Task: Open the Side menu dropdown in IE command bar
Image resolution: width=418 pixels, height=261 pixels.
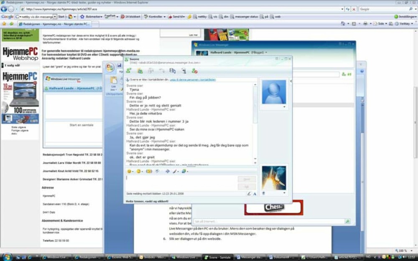Action: pyautogui.click(x=380, y=24)
